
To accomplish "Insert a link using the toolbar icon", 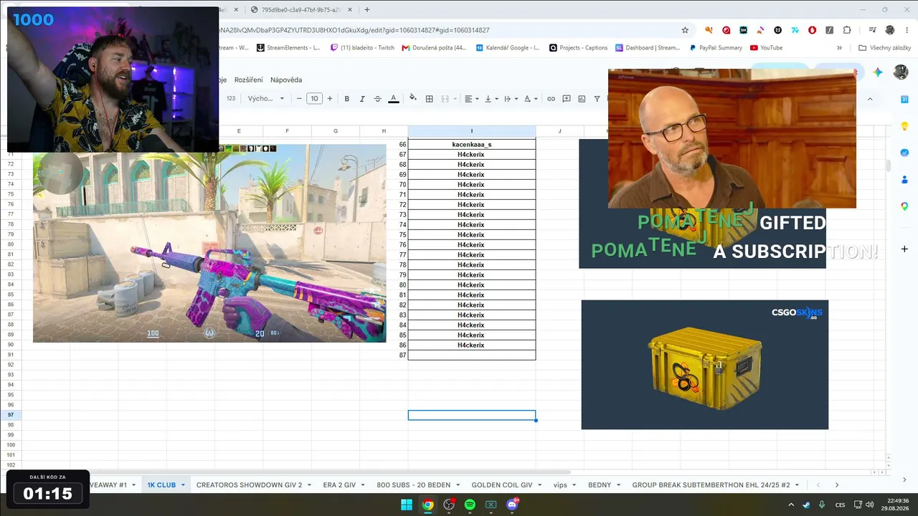I will click(551, 99).
